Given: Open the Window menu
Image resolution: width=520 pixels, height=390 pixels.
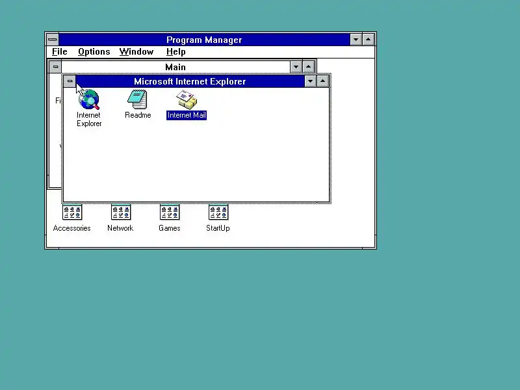Looking at the screenshot, I should coord(136,52).
